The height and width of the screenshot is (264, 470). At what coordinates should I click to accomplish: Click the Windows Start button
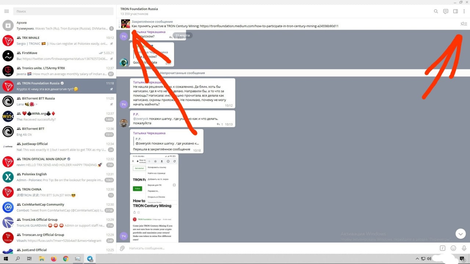[6, 259]
